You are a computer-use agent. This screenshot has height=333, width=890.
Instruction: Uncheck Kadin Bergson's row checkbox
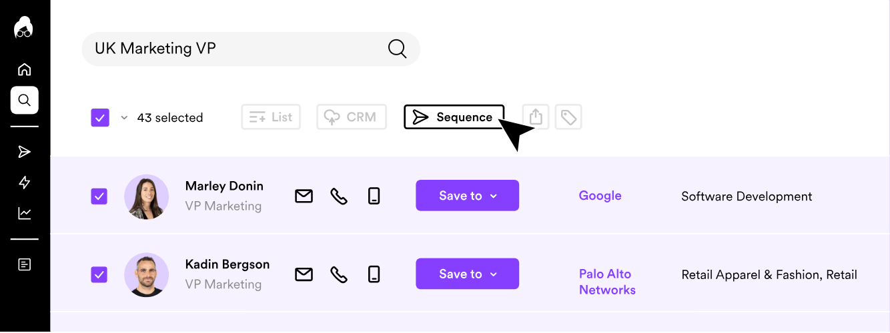[99, 274]
